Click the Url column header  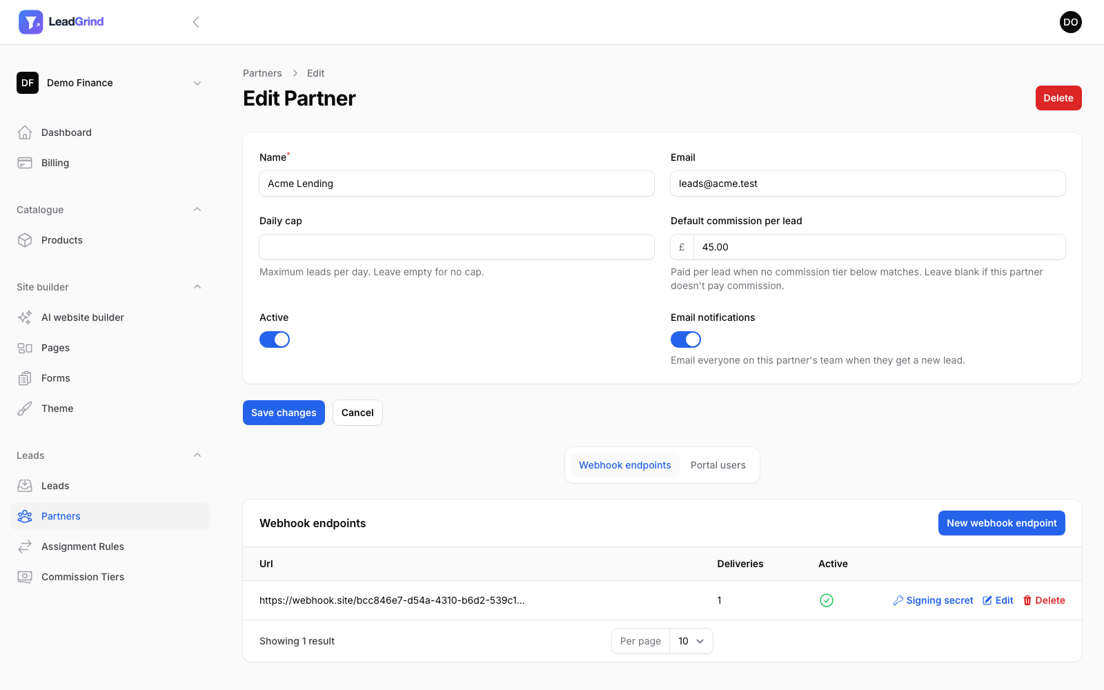pos(266,564)
